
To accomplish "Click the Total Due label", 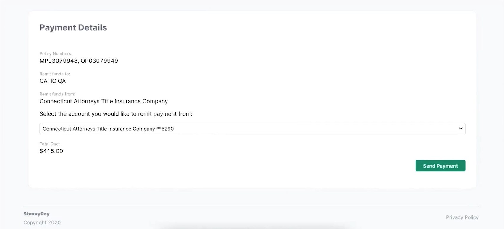I will [50, 144].
